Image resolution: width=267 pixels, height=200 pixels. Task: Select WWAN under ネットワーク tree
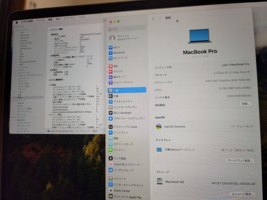[x=20, y=103]
